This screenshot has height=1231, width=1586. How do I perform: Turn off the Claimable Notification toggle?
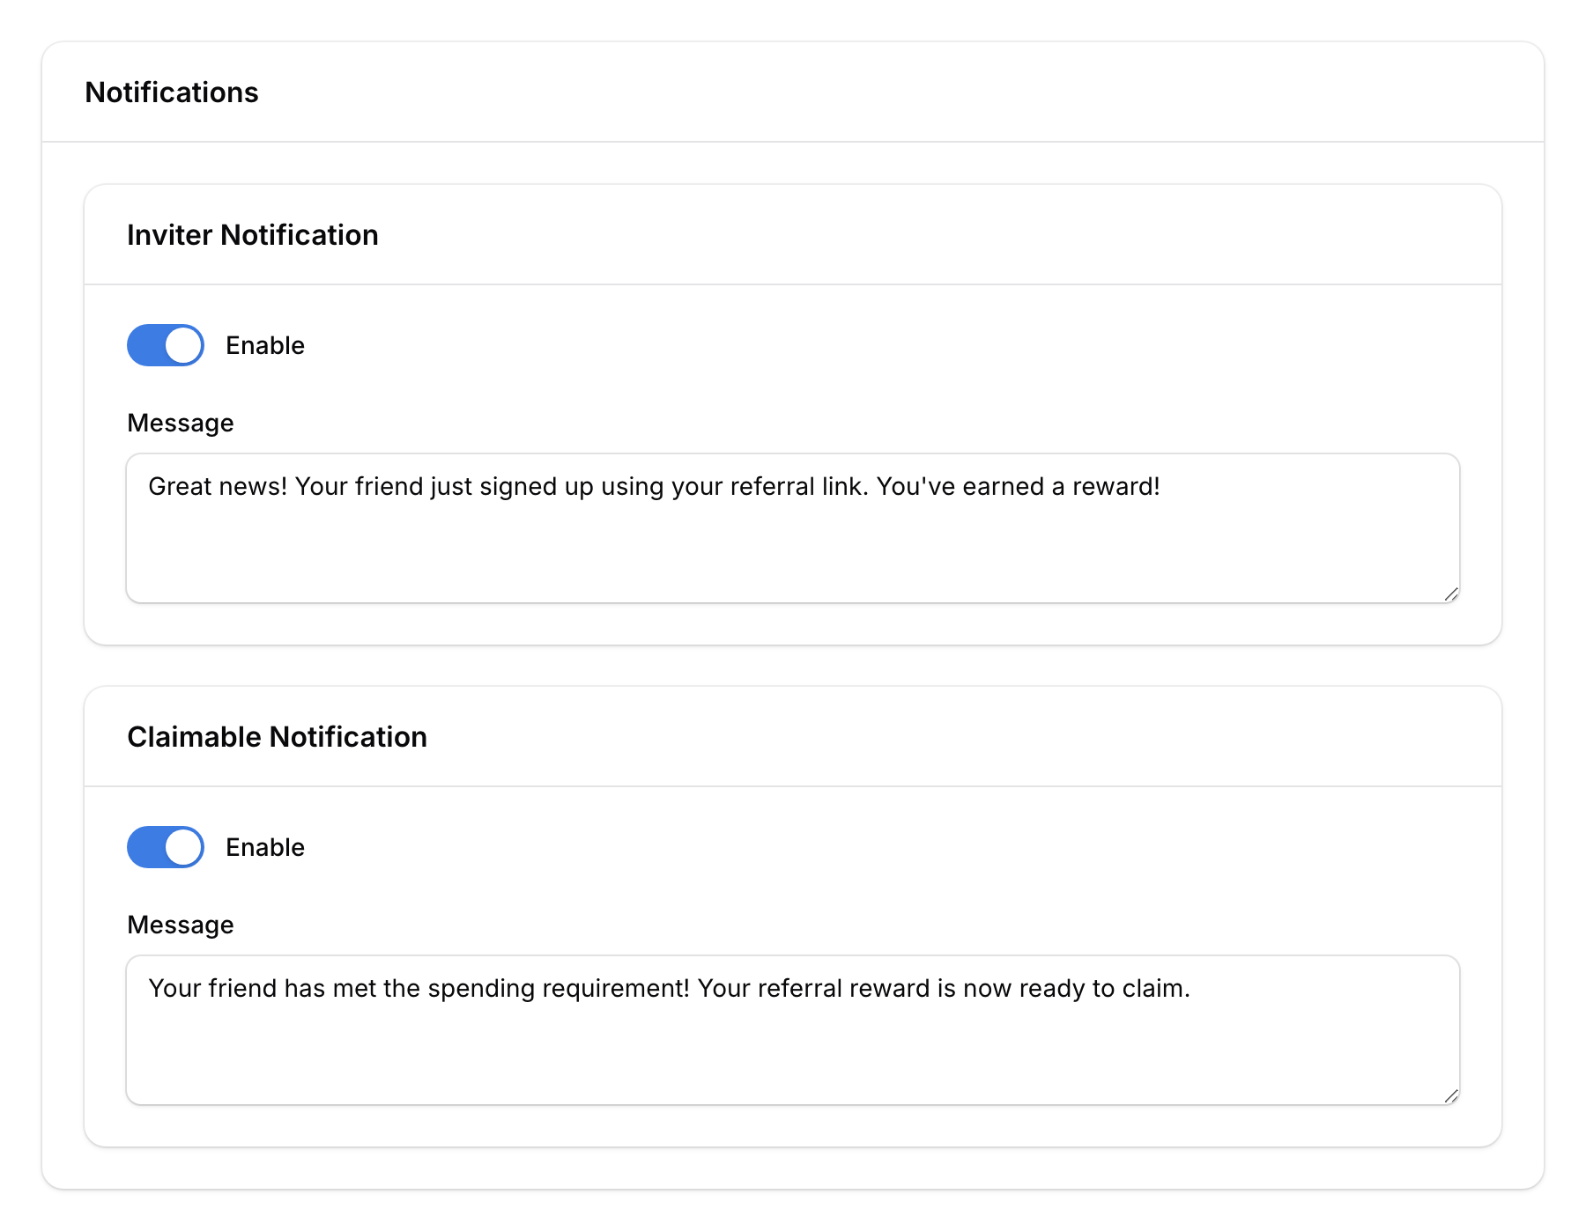(x=165, y=847)
